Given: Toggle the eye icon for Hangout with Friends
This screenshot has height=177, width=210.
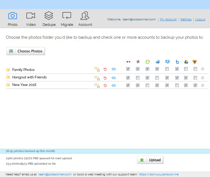Looking at the screenshot, I should 114,78.
